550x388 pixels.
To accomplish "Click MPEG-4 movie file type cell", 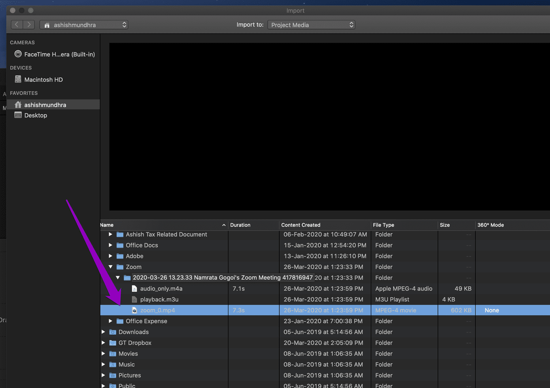I will click(x=396, y=310).
